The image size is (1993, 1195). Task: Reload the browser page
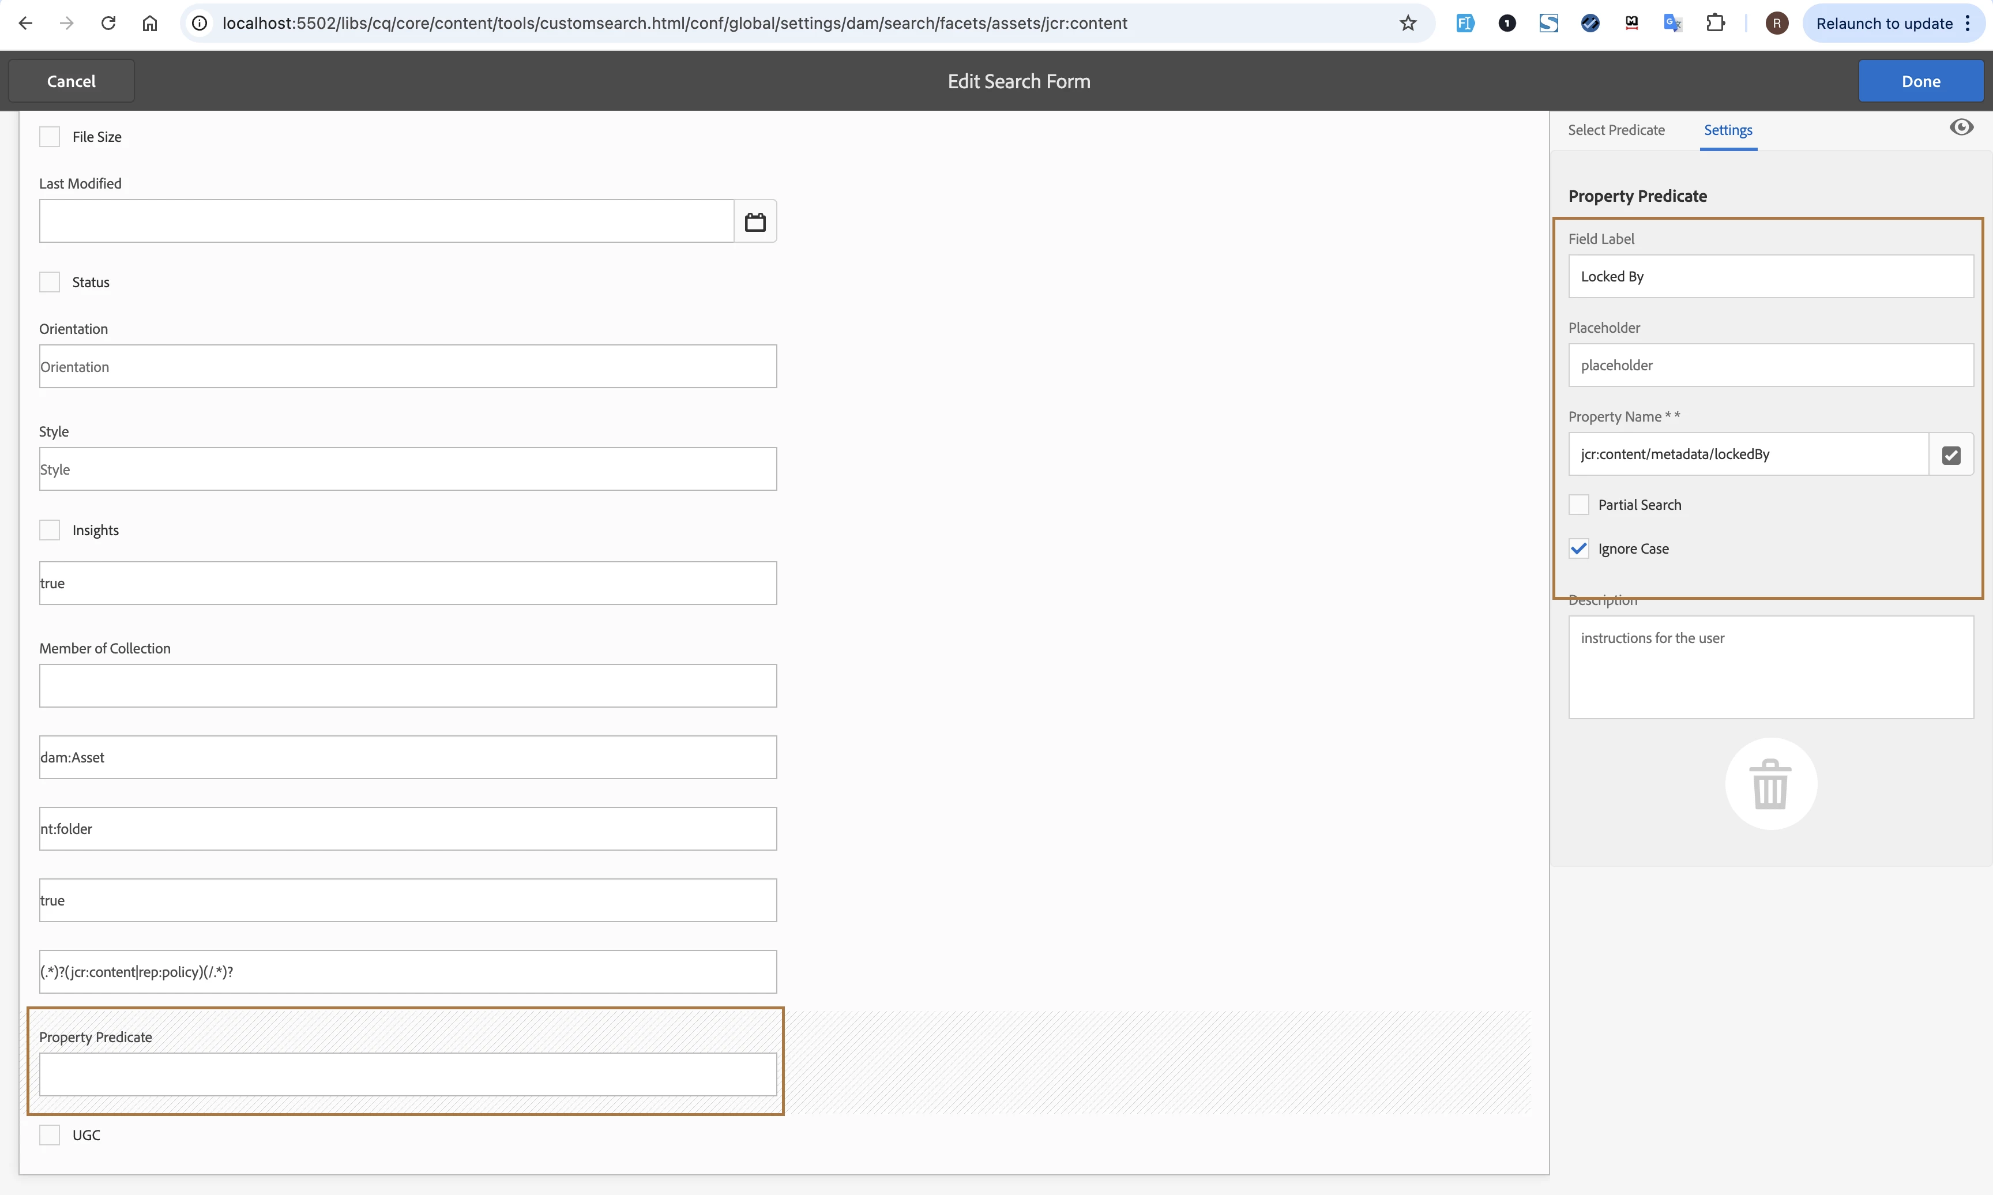(108, 23)
